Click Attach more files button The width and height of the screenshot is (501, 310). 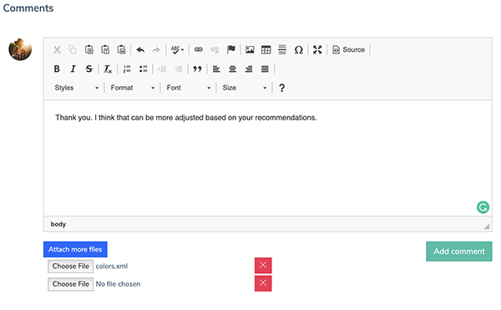coord(75,249)
